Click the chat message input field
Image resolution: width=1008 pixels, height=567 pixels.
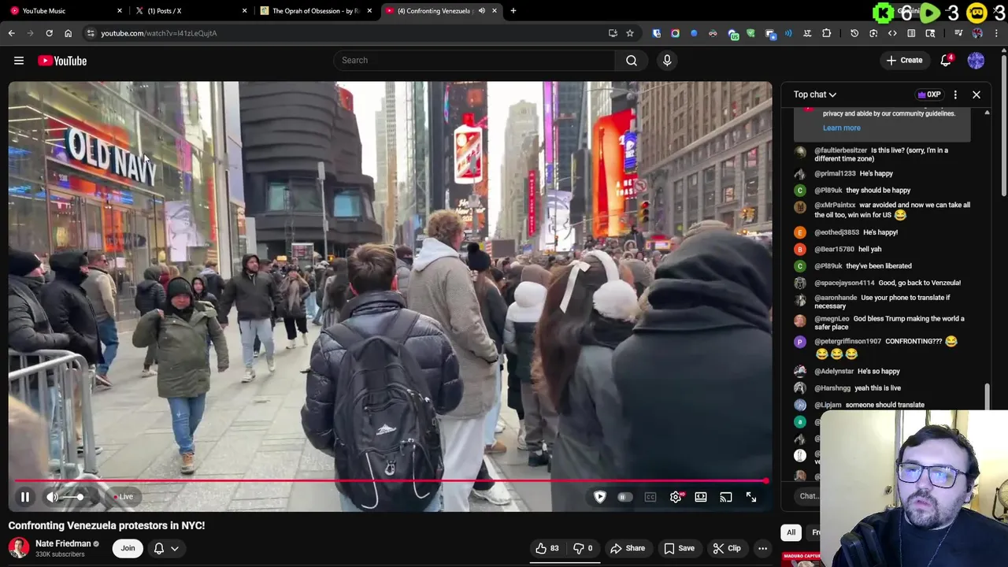(x=808, y=496)
